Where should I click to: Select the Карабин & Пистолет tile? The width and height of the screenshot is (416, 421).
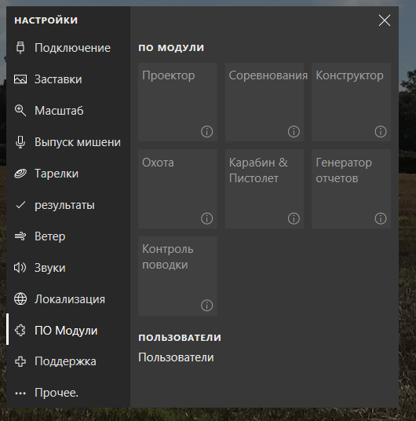(265, 189)
